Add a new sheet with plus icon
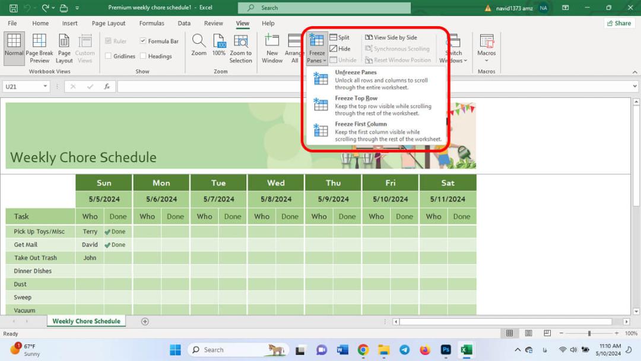 coord(145,321)
